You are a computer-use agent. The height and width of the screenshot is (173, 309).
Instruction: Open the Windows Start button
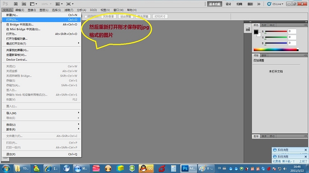tap(6, 169)
